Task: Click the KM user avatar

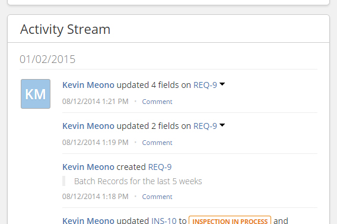Action: click(x=36, y=94)
